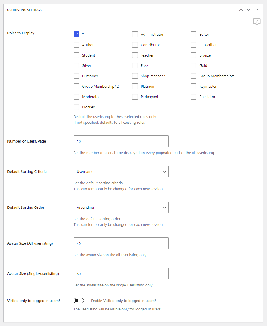The height and width of the screenshot is (326, 267).
Task: Move Userlisting Settings panel down
Action: [x=249, y=10]
